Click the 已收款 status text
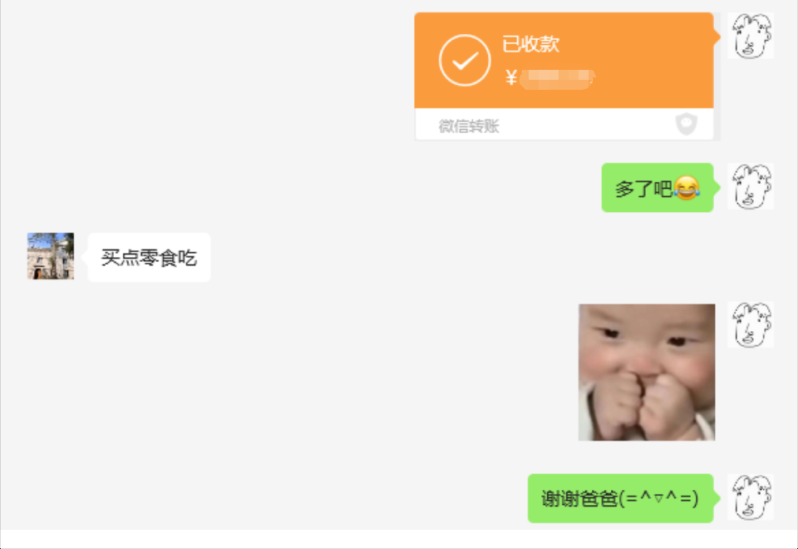This screenshot has width=798, height=549. (x=531, y=44)
